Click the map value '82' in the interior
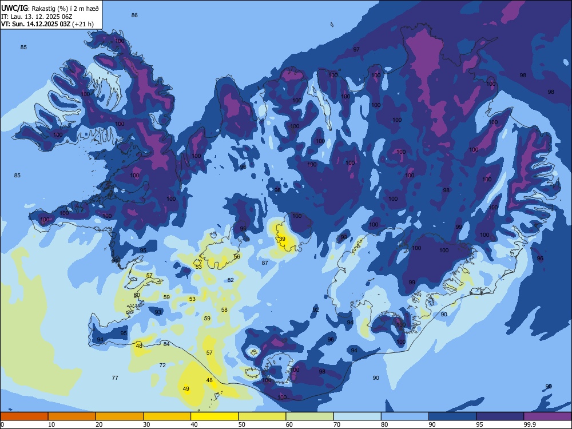This screenshot has height=429, width=572. click(x=231, y=280)
